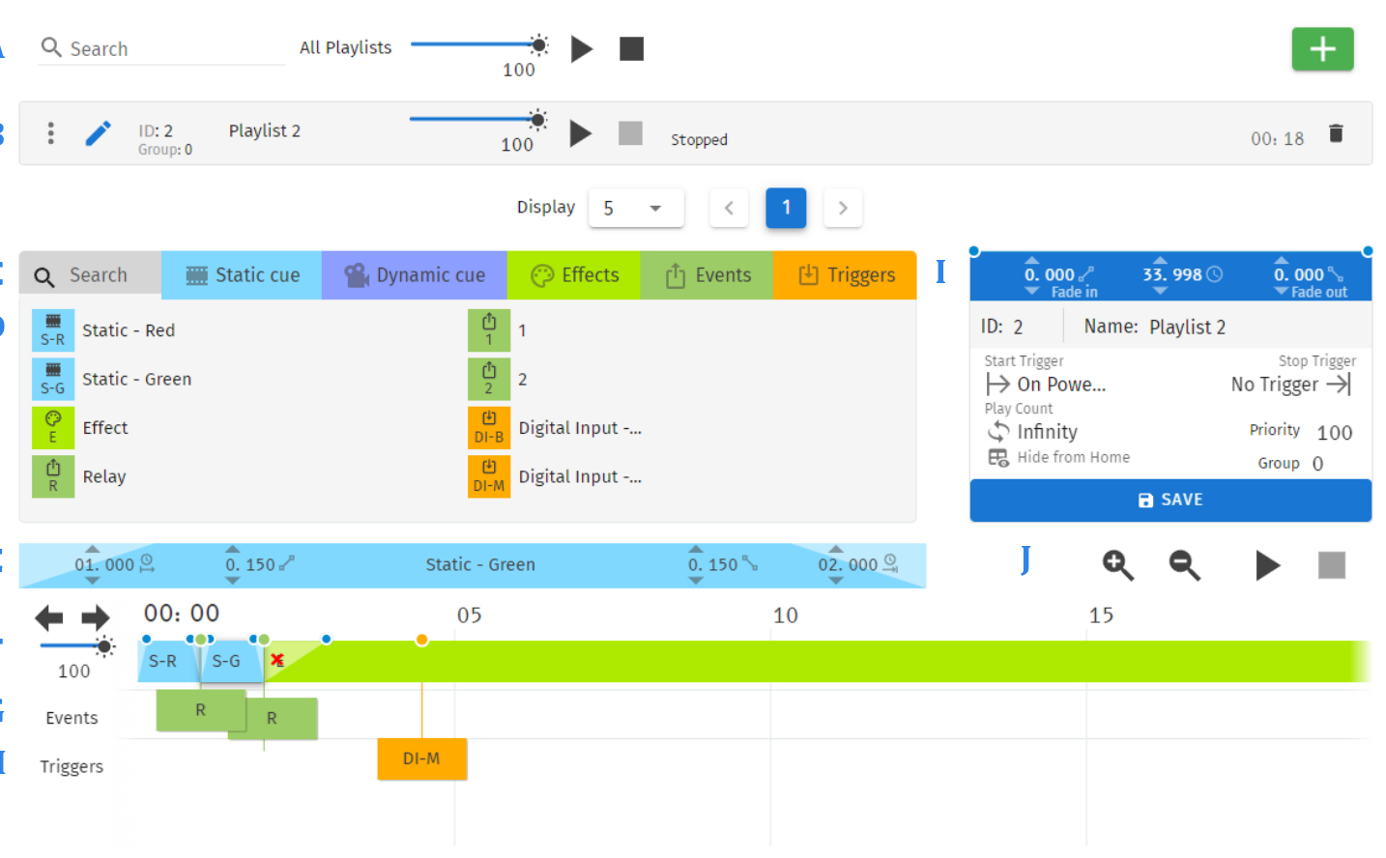Move selected cue right with arrow
The width and height of the screenshot is (1386, 858).
click(x=96, y=617)
